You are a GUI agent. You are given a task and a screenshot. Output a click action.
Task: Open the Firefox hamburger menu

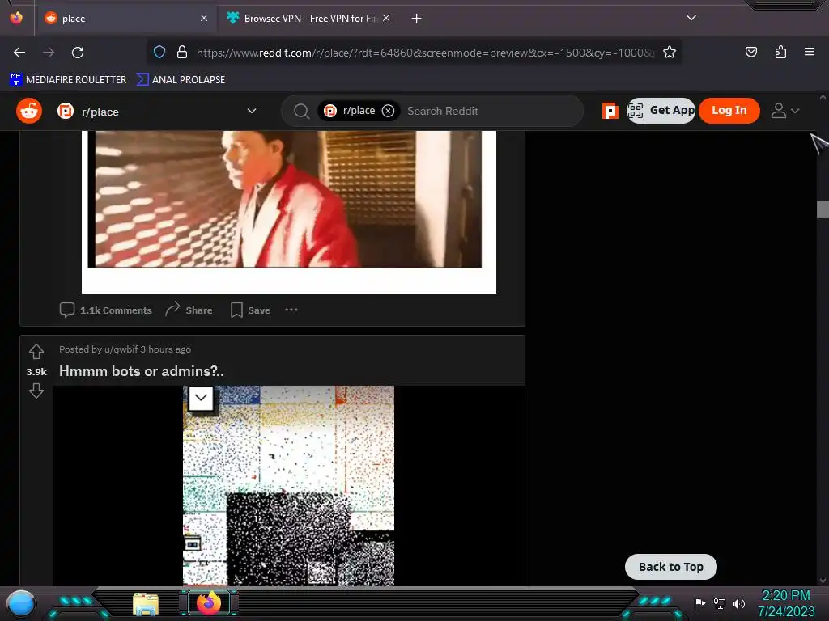(809, 52)
